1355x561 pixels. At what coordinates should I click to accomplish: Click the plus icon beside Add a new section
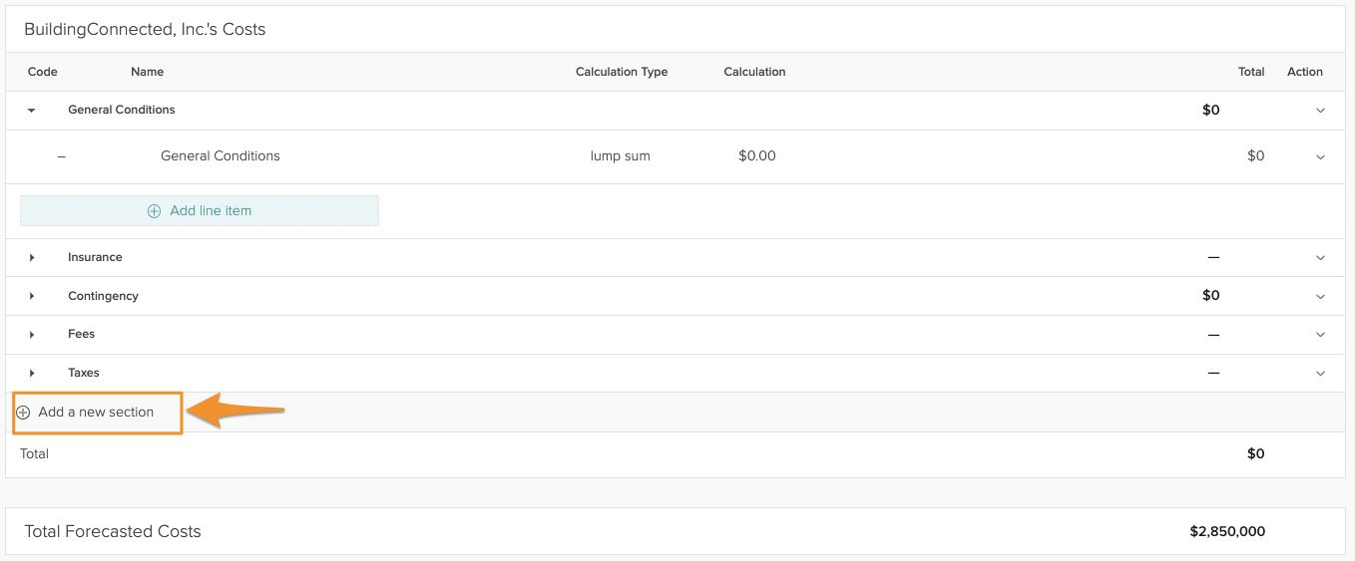tap(24, 413)
